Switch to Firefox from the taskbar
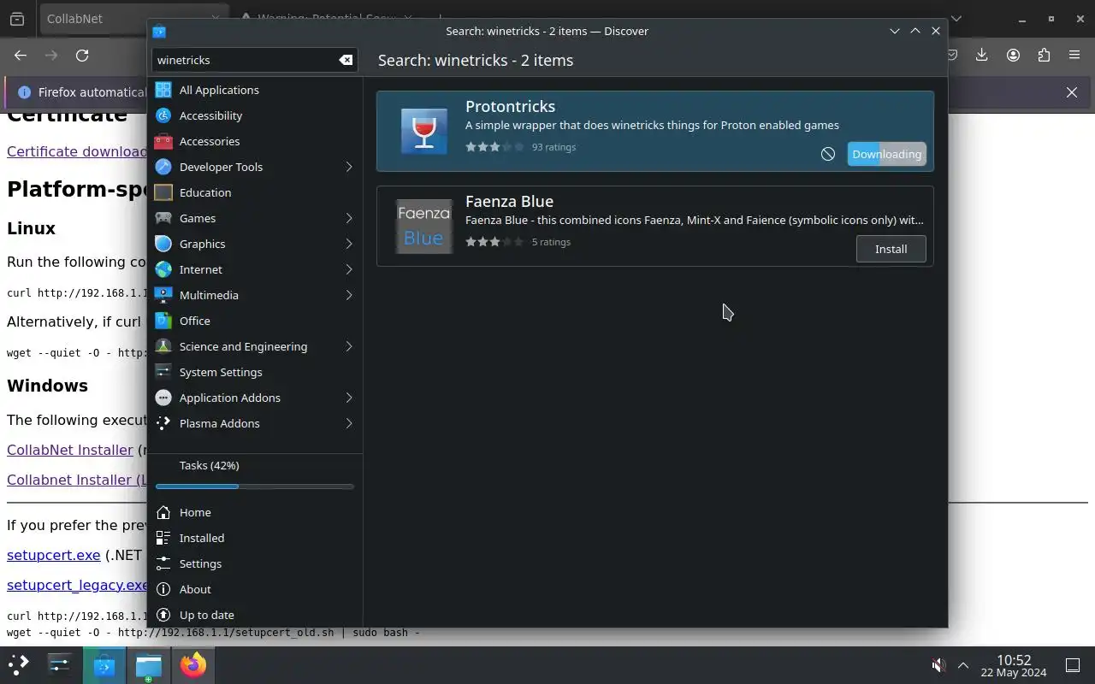 click(192, 664)
